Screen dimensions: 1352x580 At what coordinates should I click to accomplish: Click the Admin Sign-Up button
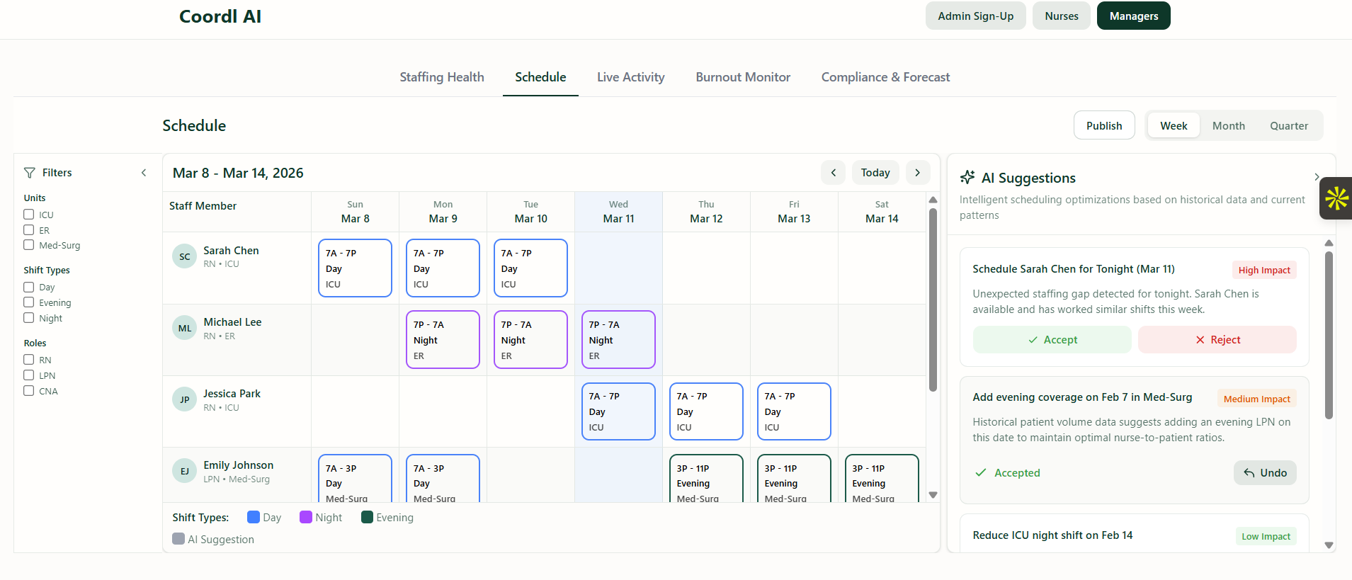(975, 16)
